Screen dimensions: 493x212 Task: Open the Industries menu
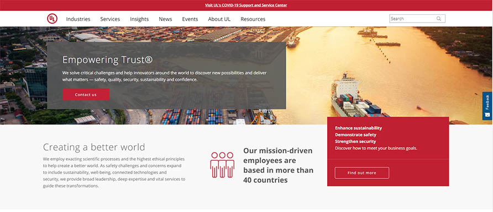click(x=78, y=19)
